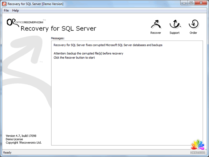Viewport: 209px width, 157px height.
Task: Click the 'Click the Recover button to start' line
Action: click(x=74, y=58)
